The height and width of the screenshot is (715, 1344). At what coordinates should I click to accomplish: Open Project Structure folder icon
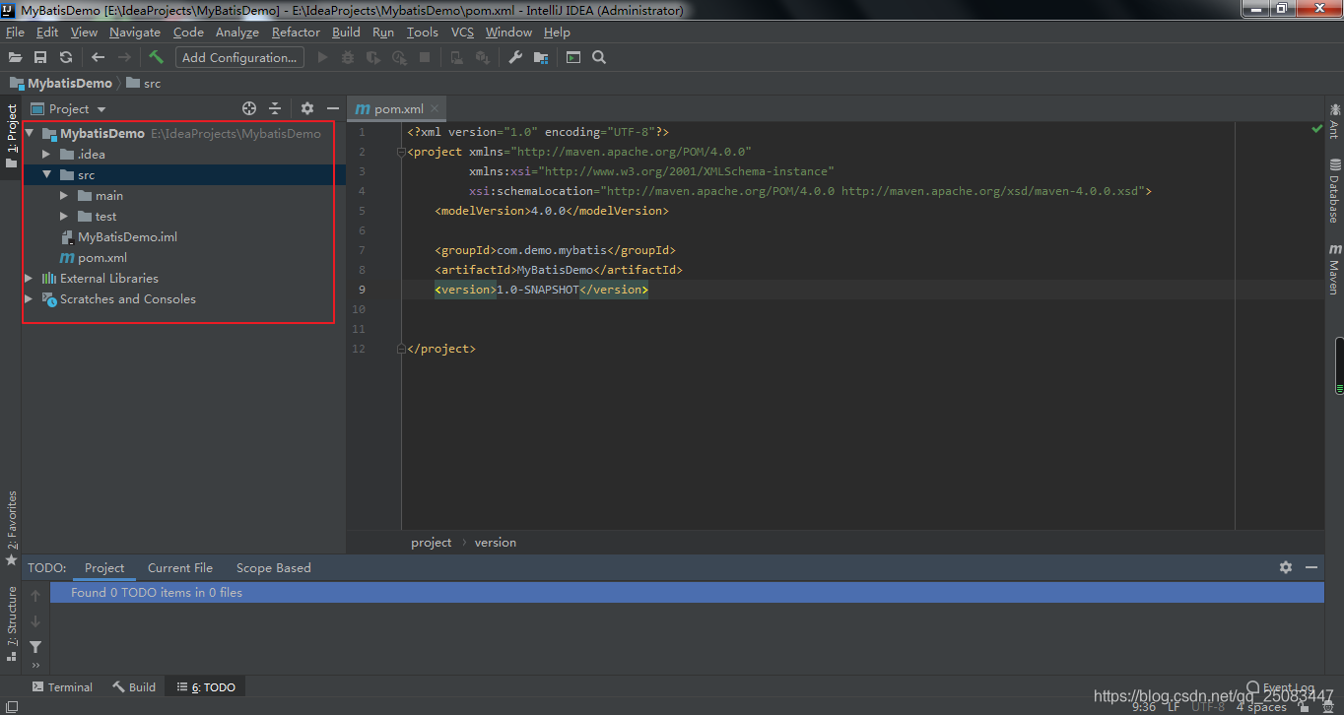(x=541, y=57)
